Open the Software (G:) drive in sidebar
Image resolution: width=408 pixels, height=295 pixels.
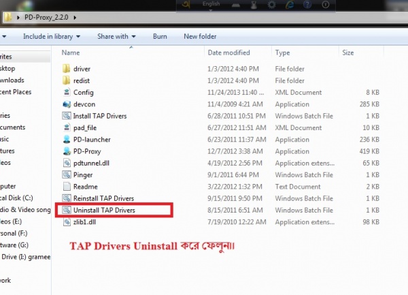click(x=14, y=245)
